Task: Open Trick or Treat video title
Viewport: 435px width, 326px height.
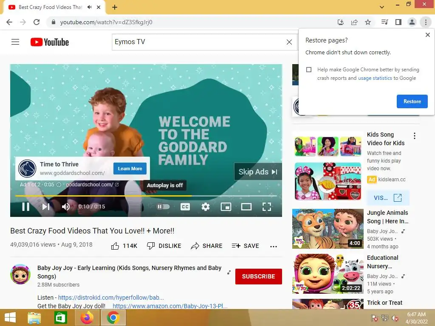Action: 384,303
